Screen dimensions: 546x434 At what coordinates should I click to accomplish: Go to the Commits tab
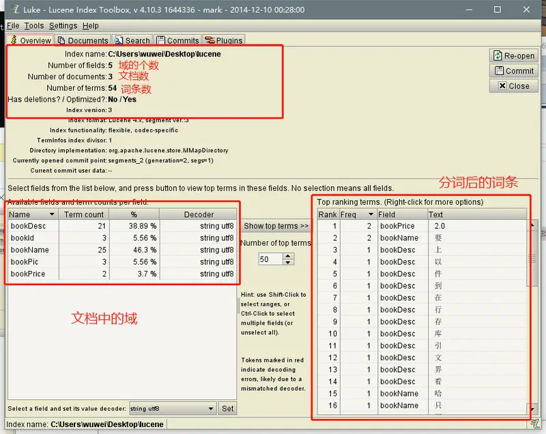tap(178, 40)
